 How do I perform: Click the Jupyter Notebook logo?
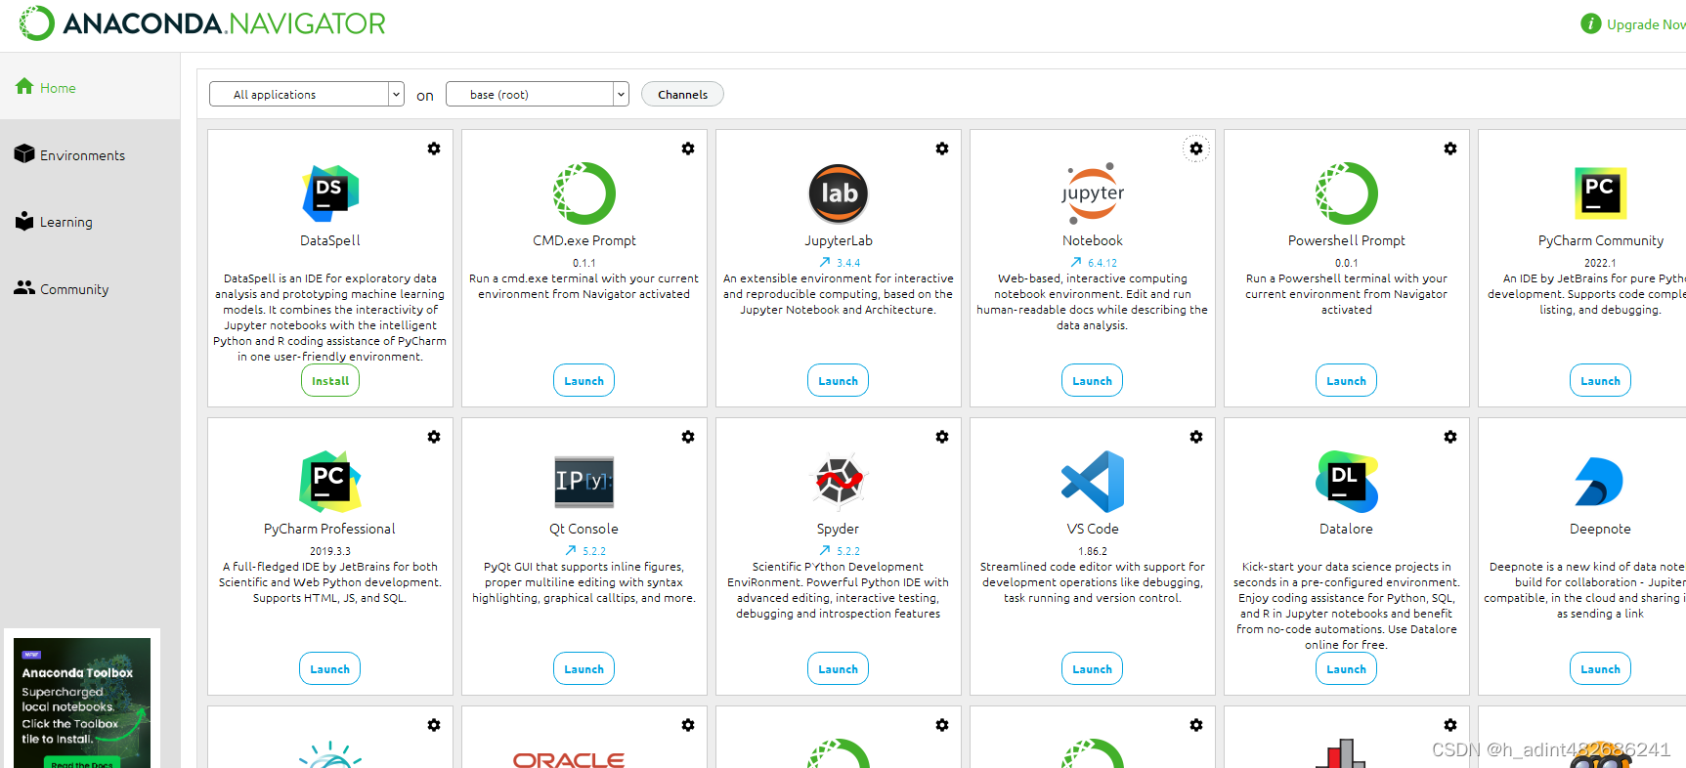coord(1093,192)
